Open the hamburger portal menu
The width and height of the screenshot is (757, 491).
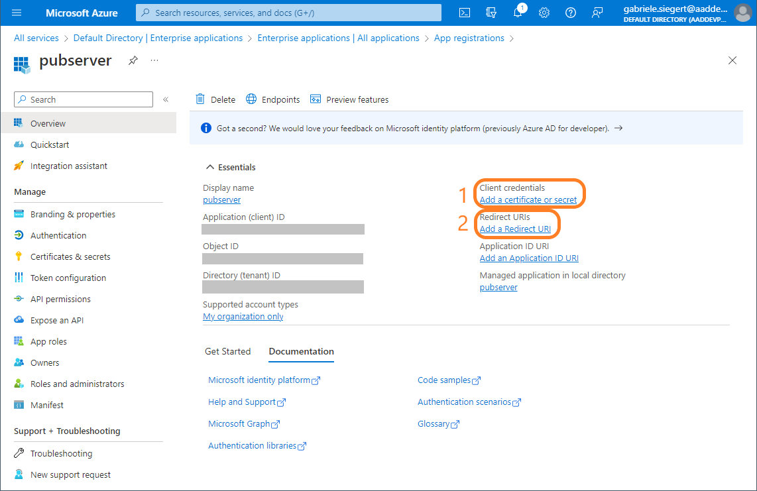pos(17,13)
